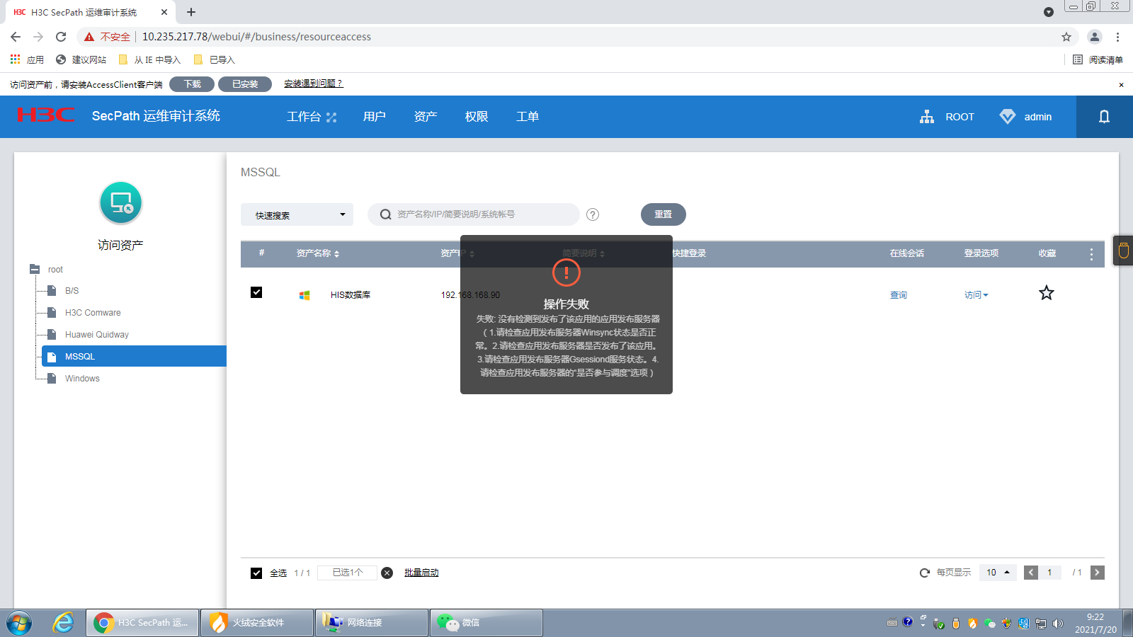Open the 工单 menu
Image resolution: width=1133 pixels, height=637 pixels.
[x=528, y=117]
